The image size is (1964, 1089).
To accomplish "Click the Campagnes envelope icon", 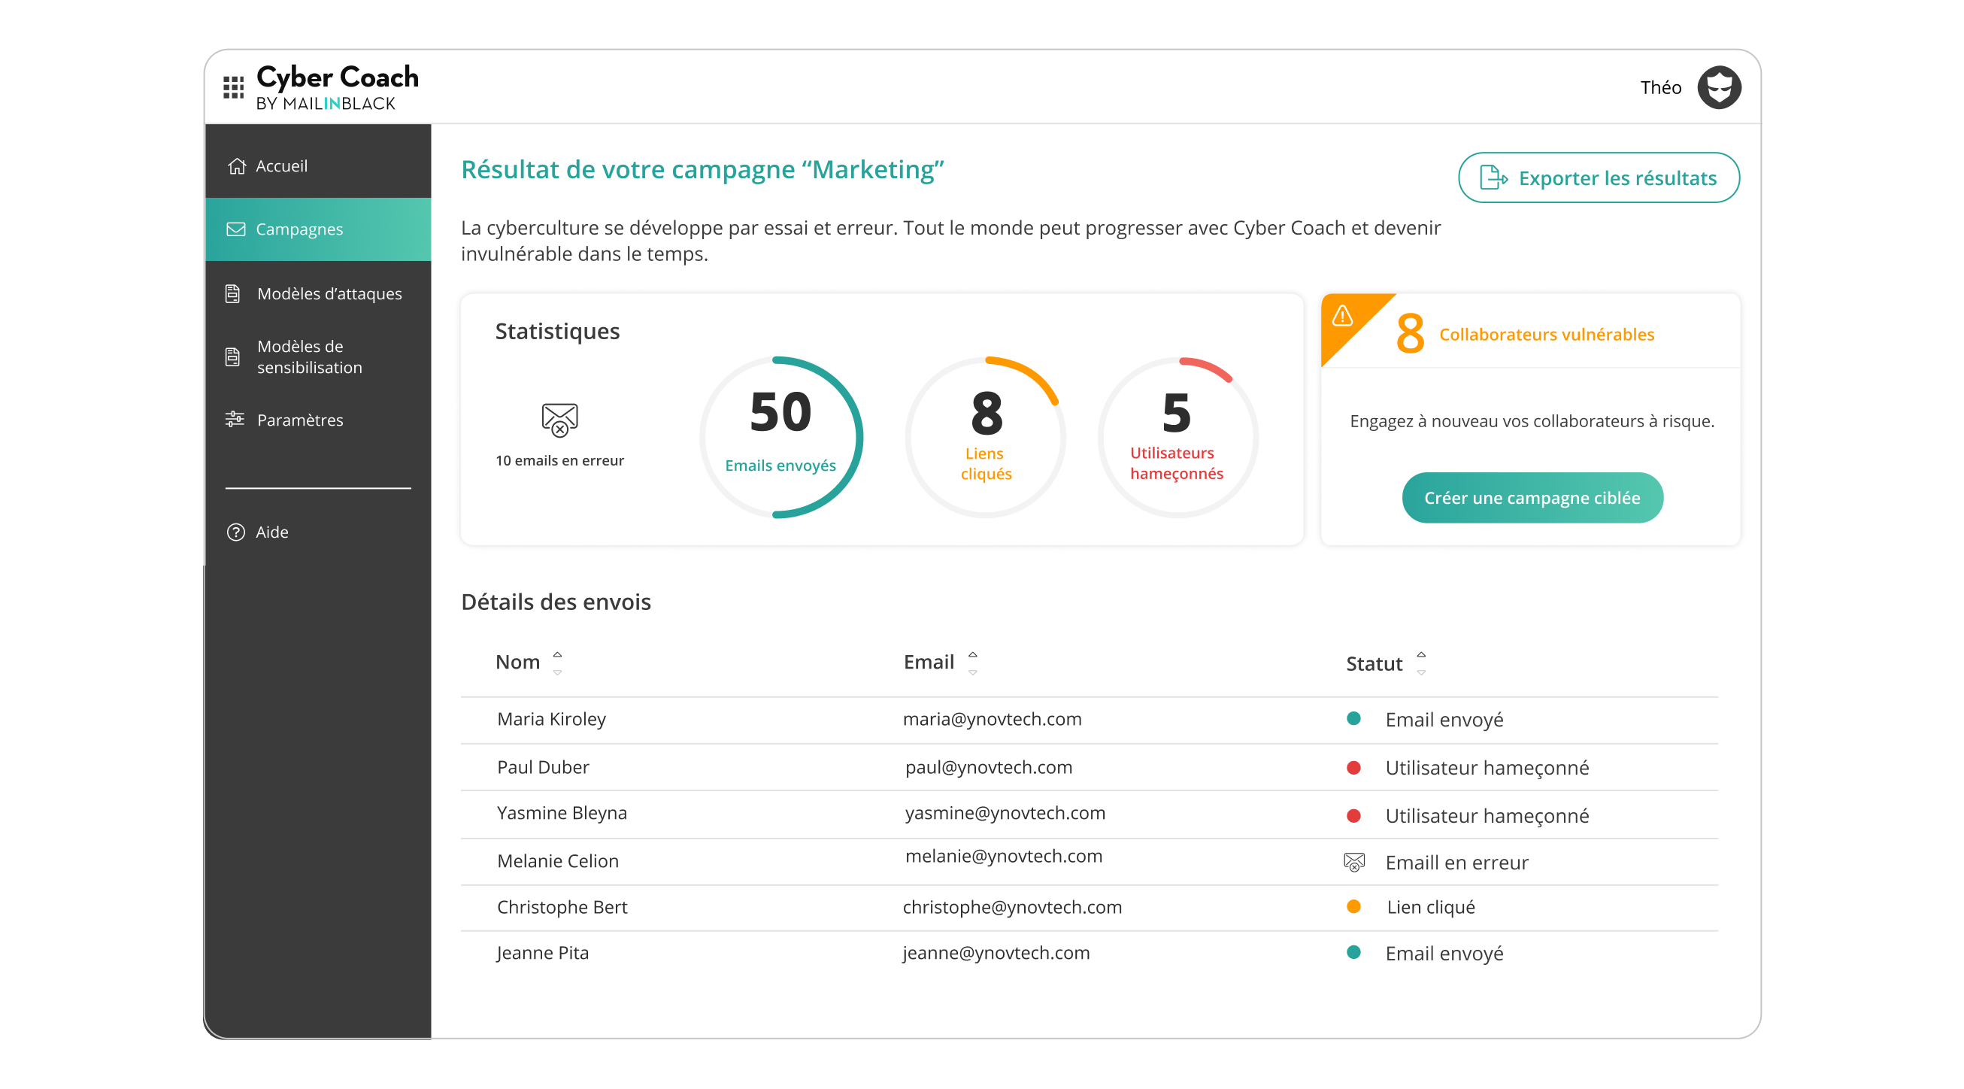I will click(236, 229).
